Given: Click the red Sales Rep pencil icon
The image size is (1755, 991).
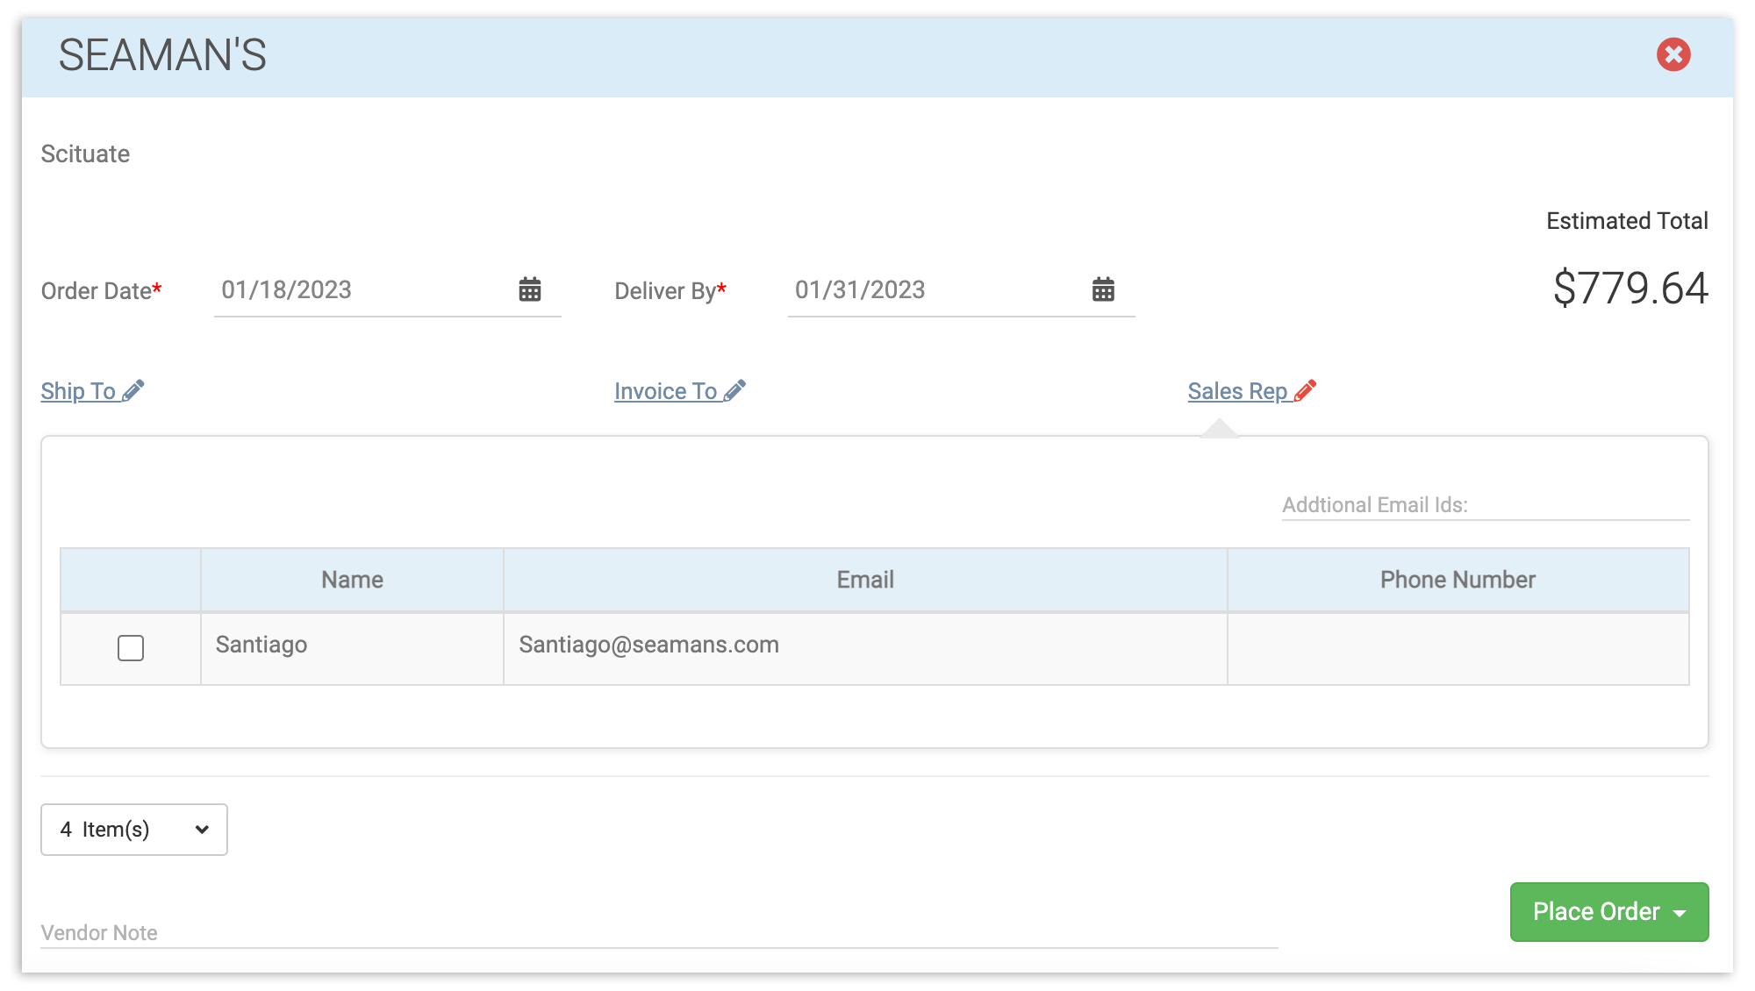Looking at the screenshot, I should click(1306, 390).
